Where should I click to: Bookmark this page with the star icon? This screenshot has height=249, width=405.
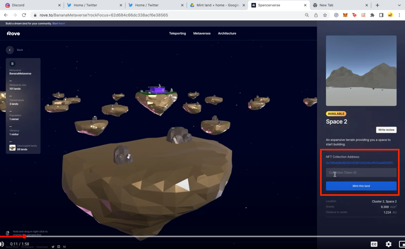point(325,15)
